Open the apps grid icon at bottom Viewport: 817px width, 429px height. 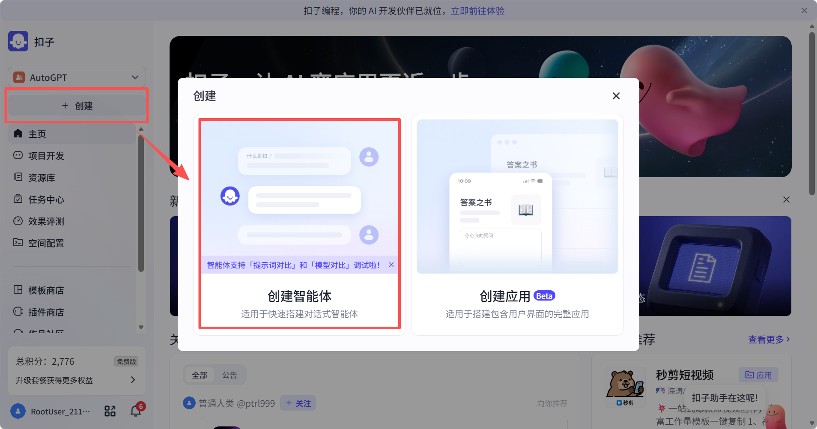point(110,411)
